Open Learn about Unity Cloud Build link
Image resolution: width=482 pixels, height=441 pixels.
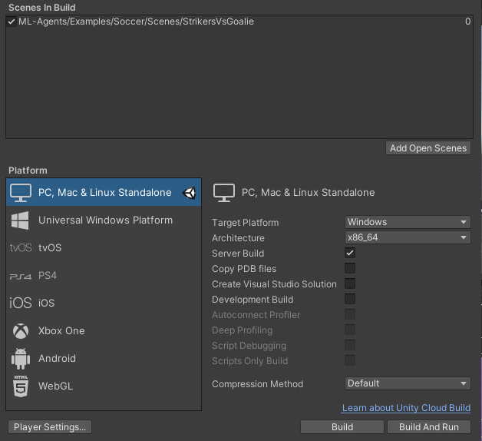tap(406, 408)
